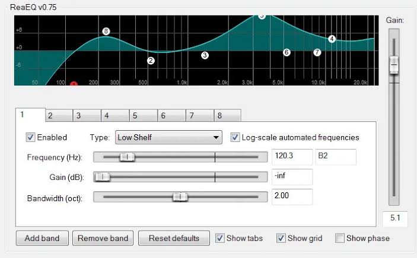Switch to band tab 5
This screenshot has height=258, width=417.
pyautogui.click(x=144, y=116)
